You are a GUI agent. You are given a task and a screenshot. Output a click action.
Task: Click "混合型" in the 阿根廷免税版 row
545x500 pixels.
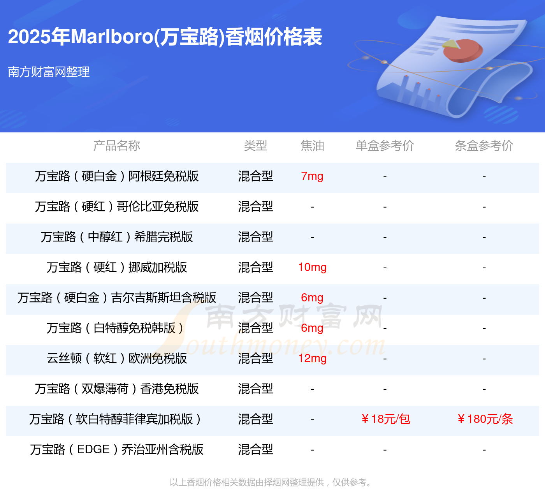tap(255, 176)
